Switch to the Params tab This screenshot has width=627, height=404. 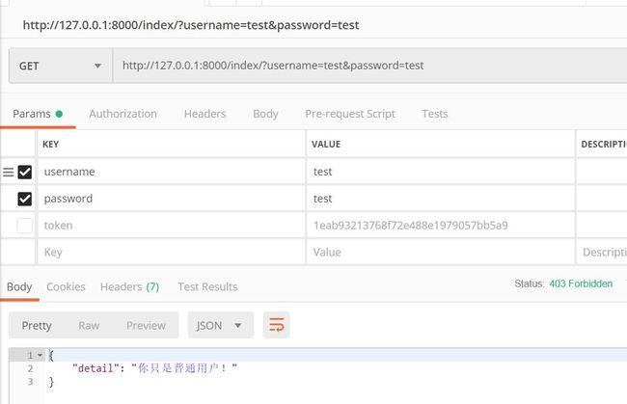(x=38, y=114)
